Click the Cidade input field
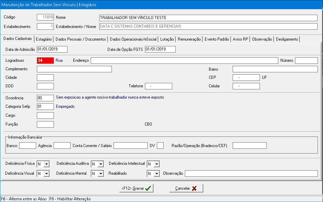 coord(45,77)
